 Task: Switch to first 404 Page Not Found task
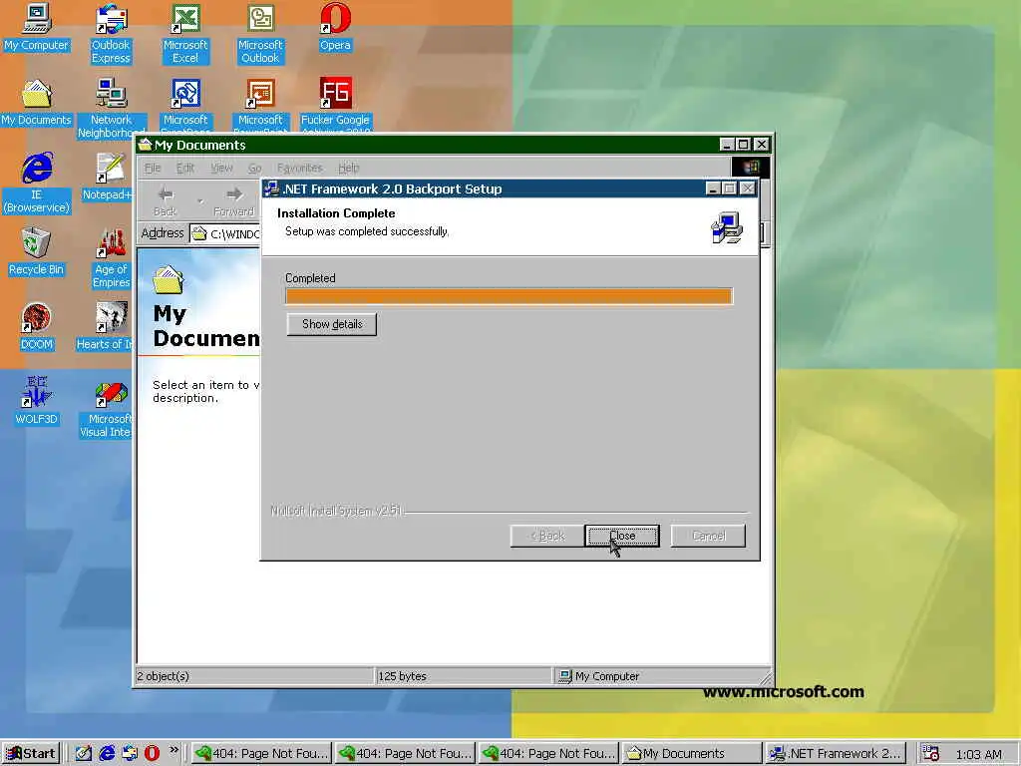pyautogui.click(x=261, y=753)
